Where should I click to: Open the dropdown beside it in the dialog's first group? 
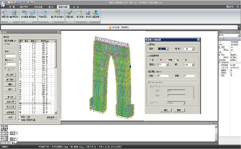(189, 49)
